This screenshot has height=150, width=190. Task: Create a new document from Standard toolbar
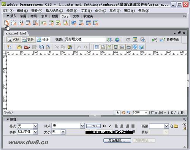click(9, 47)
